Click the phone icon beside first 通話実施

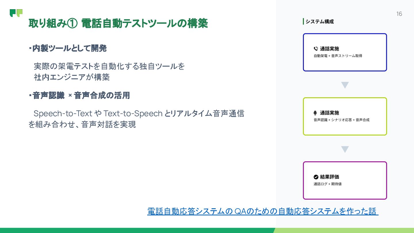click(x=316, y=49)
